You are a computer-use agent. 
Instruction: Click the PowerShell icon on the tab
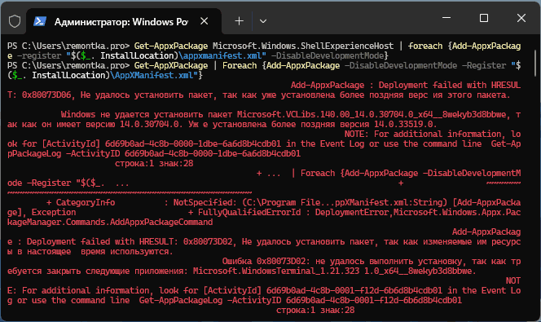point(40,21)
